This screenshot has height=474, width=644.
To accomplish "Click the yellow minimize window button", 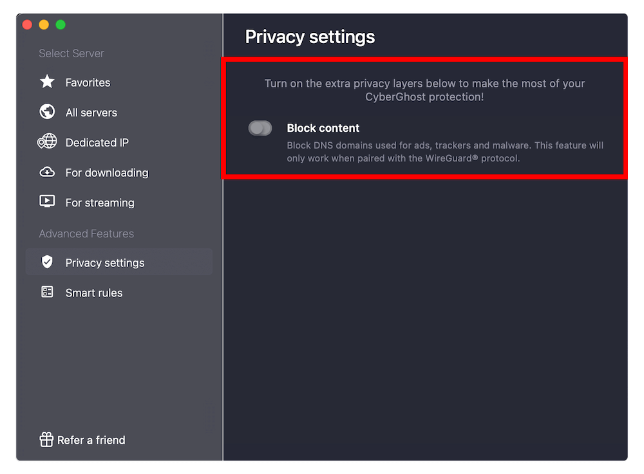I will point(44,24).
